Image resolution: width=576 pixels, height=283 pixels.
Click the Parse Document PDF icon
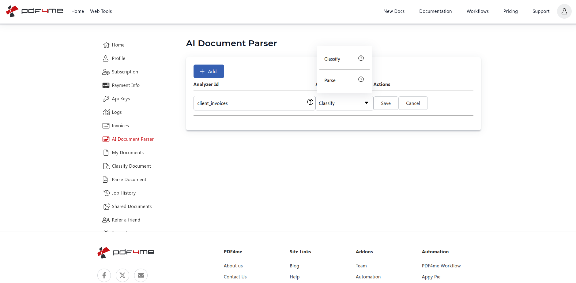105,180
